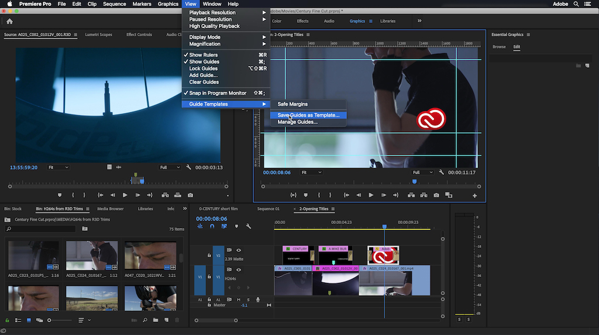Choose Save Guides as Template menu item
Viewport: 599px width, 335px height.
[308, 115]
